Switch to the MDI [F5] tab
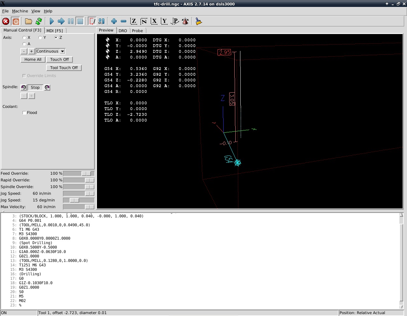The image size is (407, 316). pos(55,31)
